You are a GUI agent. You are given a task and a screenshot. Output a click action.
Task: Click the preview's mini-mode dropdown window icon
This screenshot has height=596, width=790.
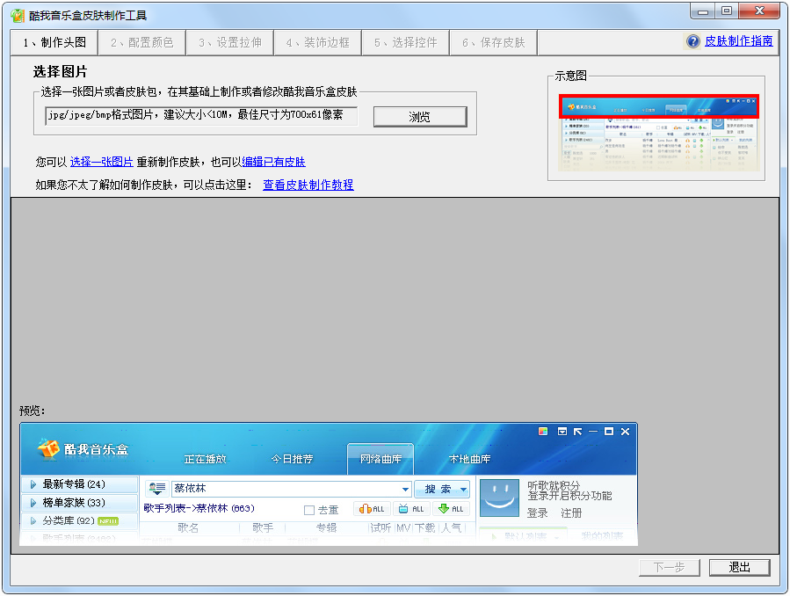click(562, 432)
